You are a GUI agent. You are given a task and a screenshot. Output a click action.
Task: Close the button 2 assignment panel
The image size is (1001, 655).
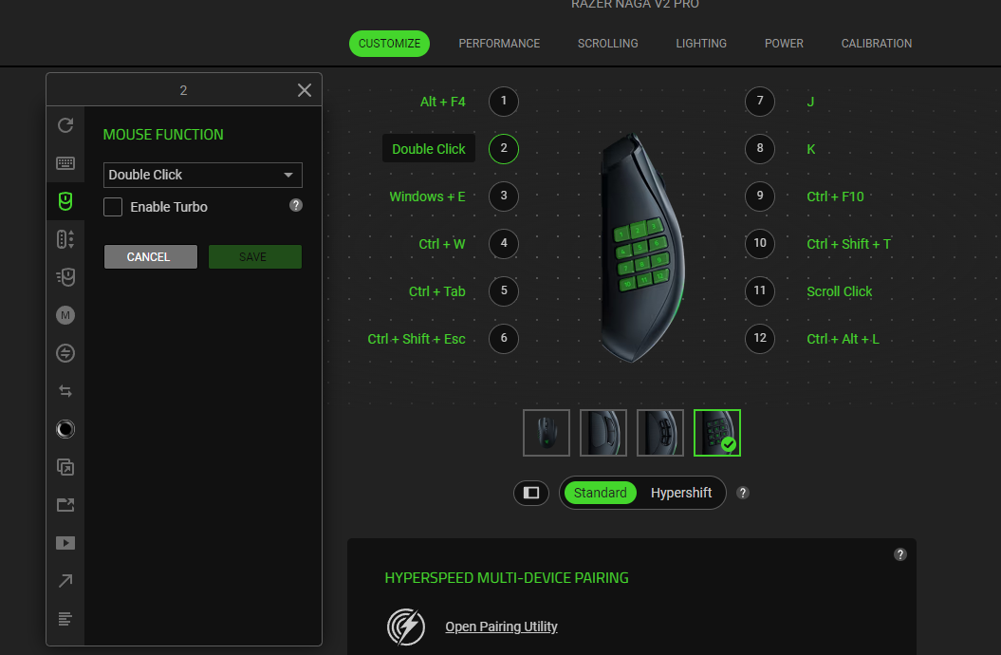click(305, 90)
